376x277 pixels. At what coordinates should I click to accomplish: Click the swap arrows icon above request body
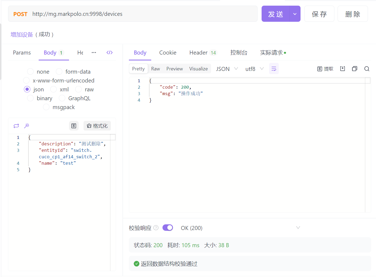[16, 126]
